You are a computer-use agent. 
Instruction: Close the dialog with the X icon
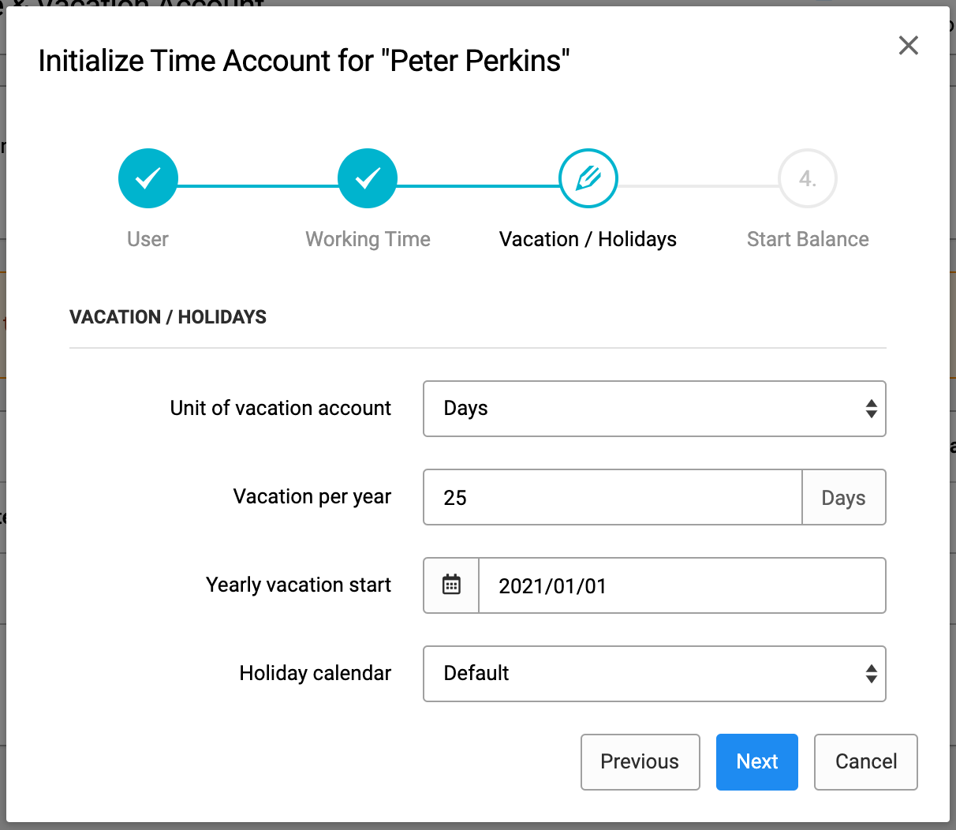tap(909, 46)
